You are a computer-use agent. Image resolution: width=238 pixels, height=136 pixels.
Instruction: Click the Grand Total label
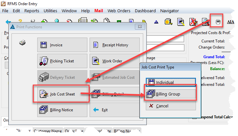tap(214, 57)
